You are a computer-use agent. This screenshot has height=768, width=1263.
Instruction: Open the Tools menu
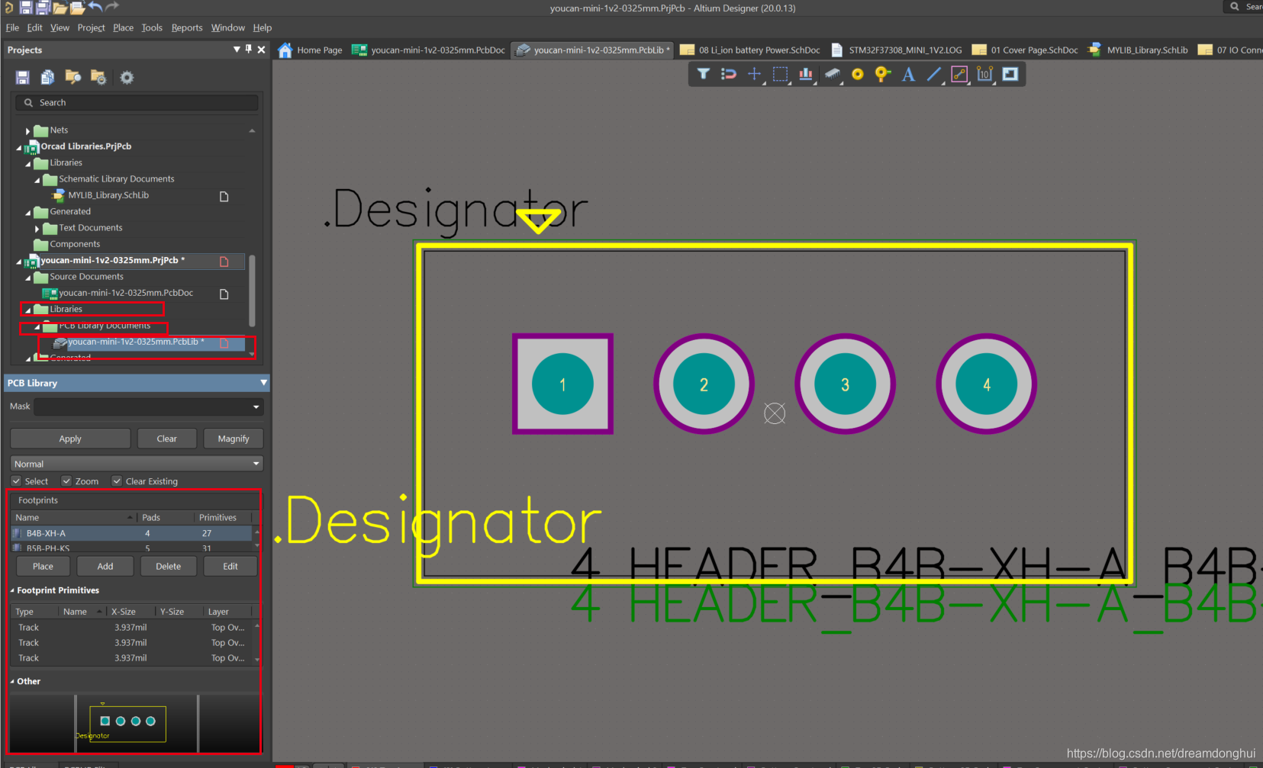pyautogui.click(x=152, y=27)
